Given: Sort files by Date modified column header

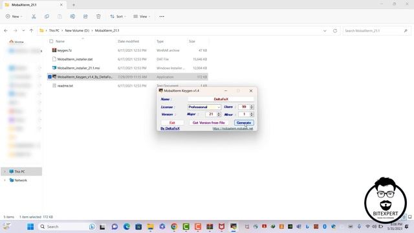Looking at the screenshot, I should pos(128,41).
